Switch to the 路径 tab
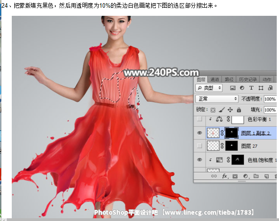 point(229,80)
